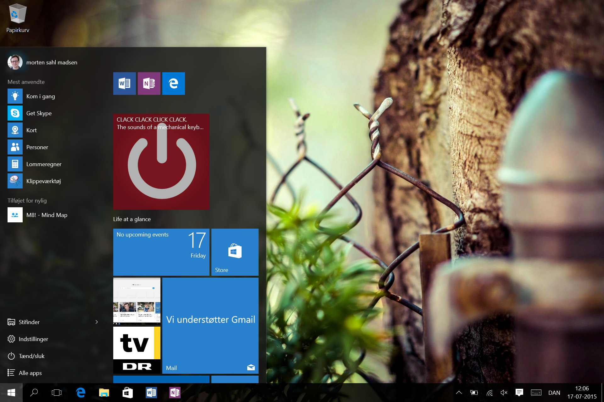Open the DR TV tile
Screen dimensions: 604x402
point(137,350)
